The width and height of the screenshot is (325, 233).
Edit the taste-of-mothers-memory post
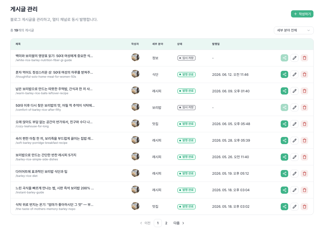pos(294,206)
